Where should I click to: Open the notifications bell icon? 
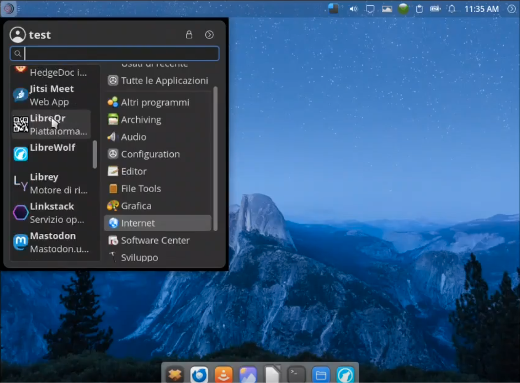pyautogui.click(x=452, y=9)
